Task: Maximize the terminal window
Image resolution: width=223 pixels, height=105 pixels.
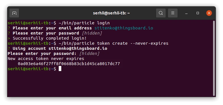Action: coord(198,13)
